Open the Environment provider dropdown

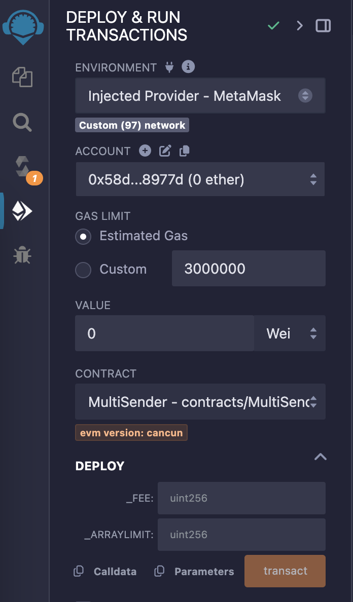tap(200, 96)
